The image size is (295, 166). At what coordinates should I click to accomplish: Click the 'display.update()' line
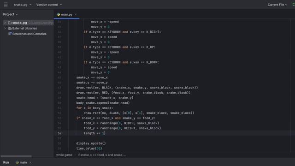[91, 143]
